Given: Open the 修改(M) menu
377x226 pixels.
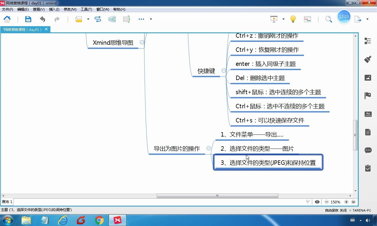Looking at the screenshot, I should tap(70, 9).
